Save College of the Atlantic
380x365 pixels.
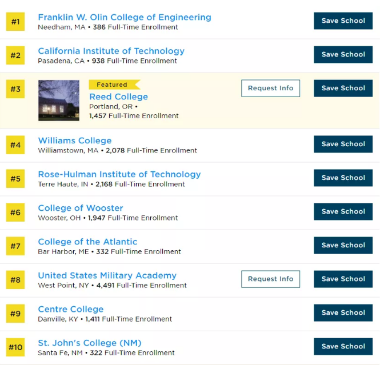pyautogui.click(x=343, y=245)
